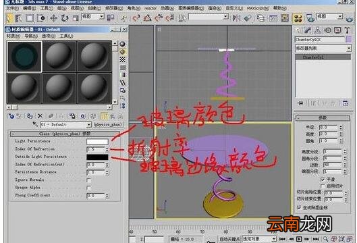
Task: Activate the Select and Rotate tool
Action: 65,18
